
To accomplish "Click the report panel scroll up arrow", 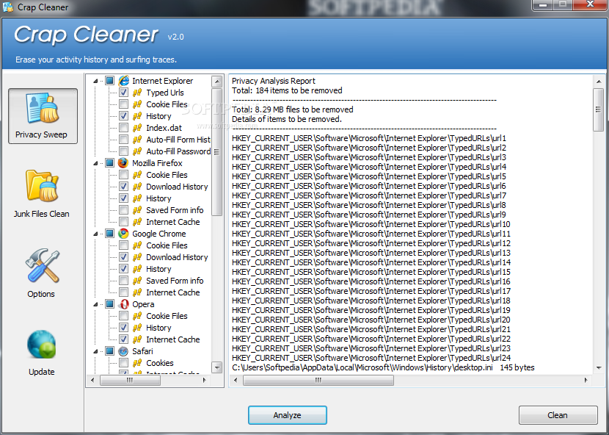I will (x=599, y=82).
